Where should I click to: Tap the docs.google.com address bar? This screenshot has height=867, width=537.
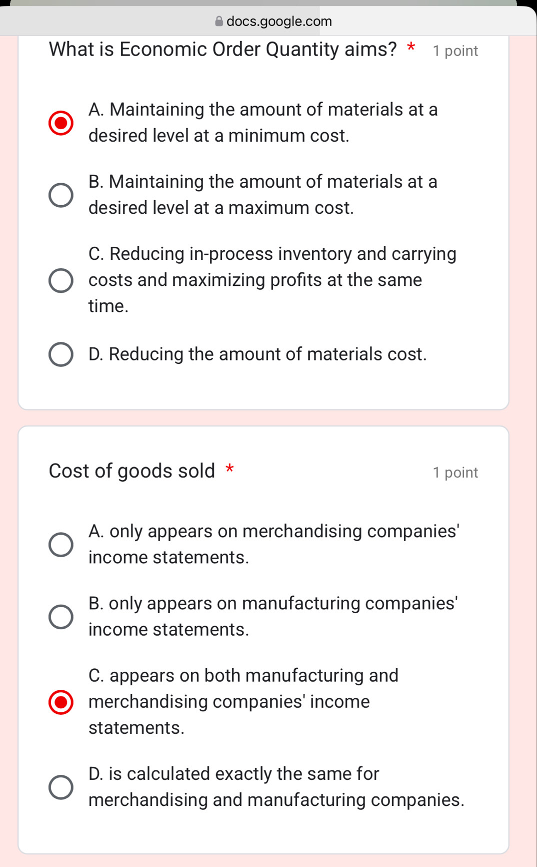[278, 22]
